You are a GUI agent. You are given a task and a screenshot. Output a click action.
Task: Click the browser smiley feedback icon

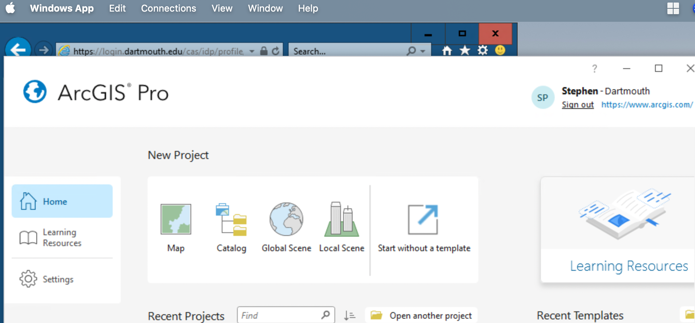pyautogui.click(x=500, y=50)
